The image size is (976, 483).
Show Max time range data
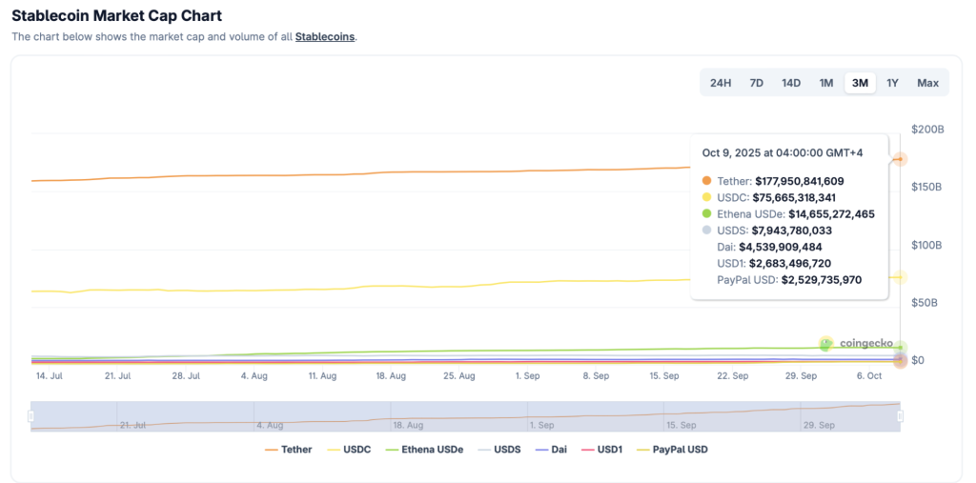927,83
